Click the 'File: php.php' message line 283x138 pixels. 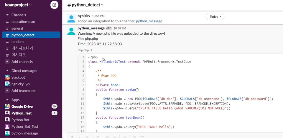click(88, 39)
